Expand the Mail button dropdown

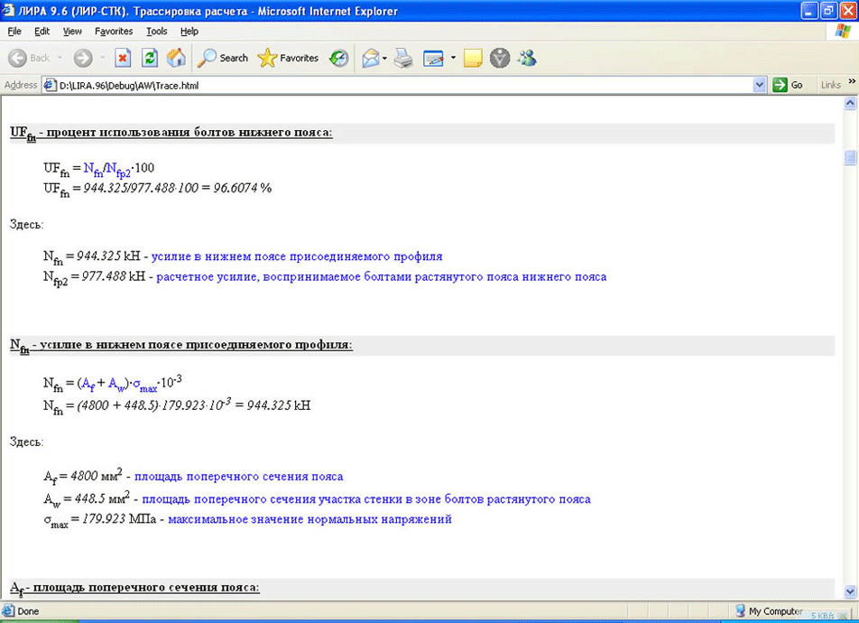[384, 58]
